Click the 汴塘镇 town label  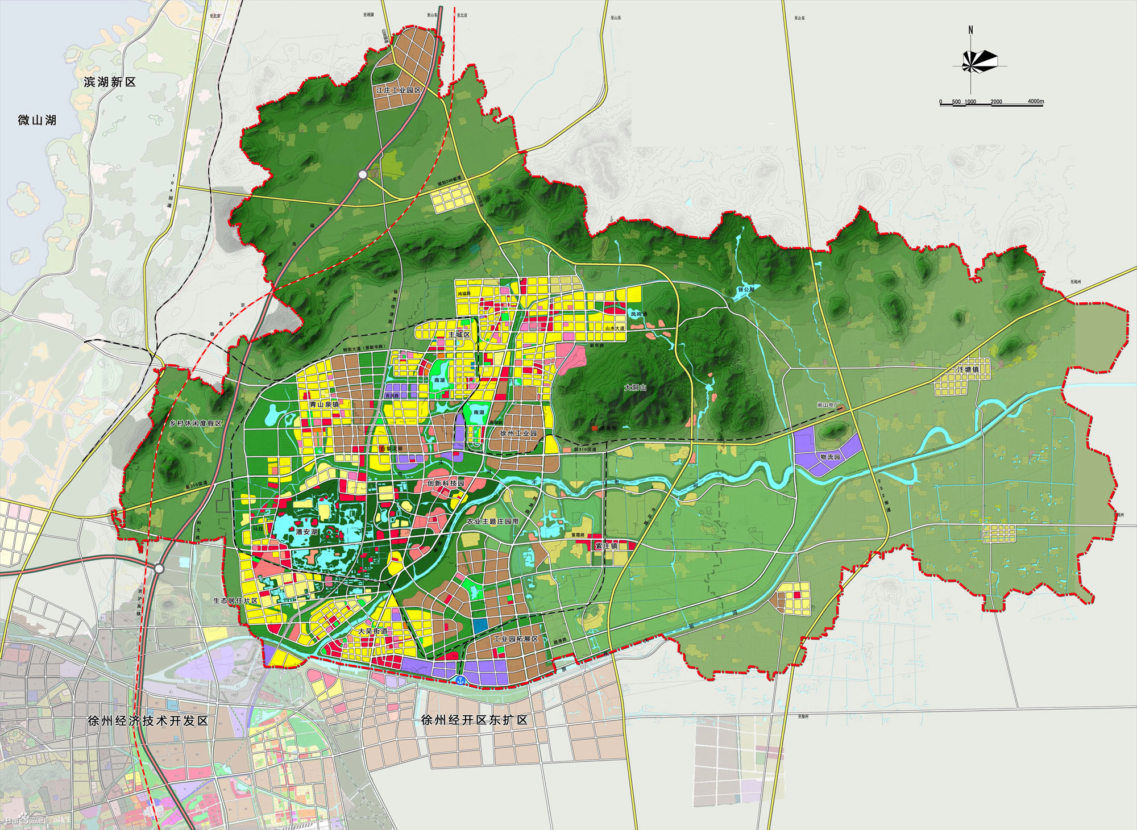(968, 370)
